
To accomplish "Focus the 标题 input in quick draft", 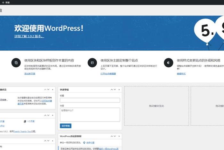I will click(90, 100).
